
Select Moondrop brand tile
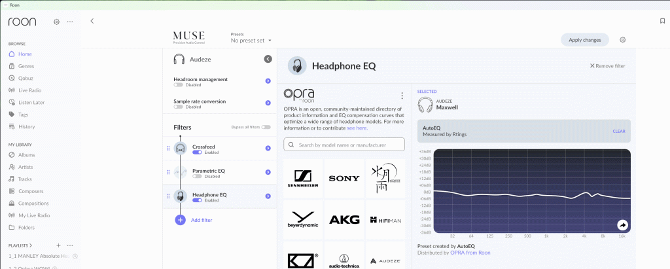(x=385, y=178)
